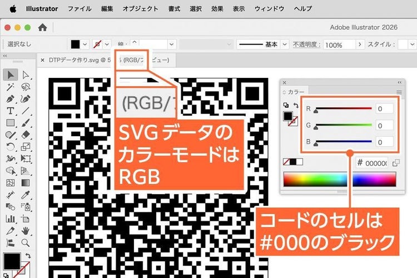Collapse the toolbar with double-arrow
This screenshot has height=278, width=417.
tap(5, 56)
